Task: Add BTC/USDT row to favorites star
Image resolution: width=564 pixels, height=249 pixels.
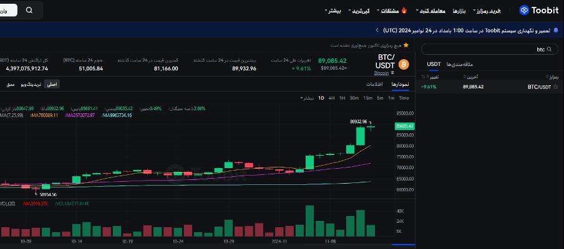Action: pyautogui.click(x=555, y=87)
